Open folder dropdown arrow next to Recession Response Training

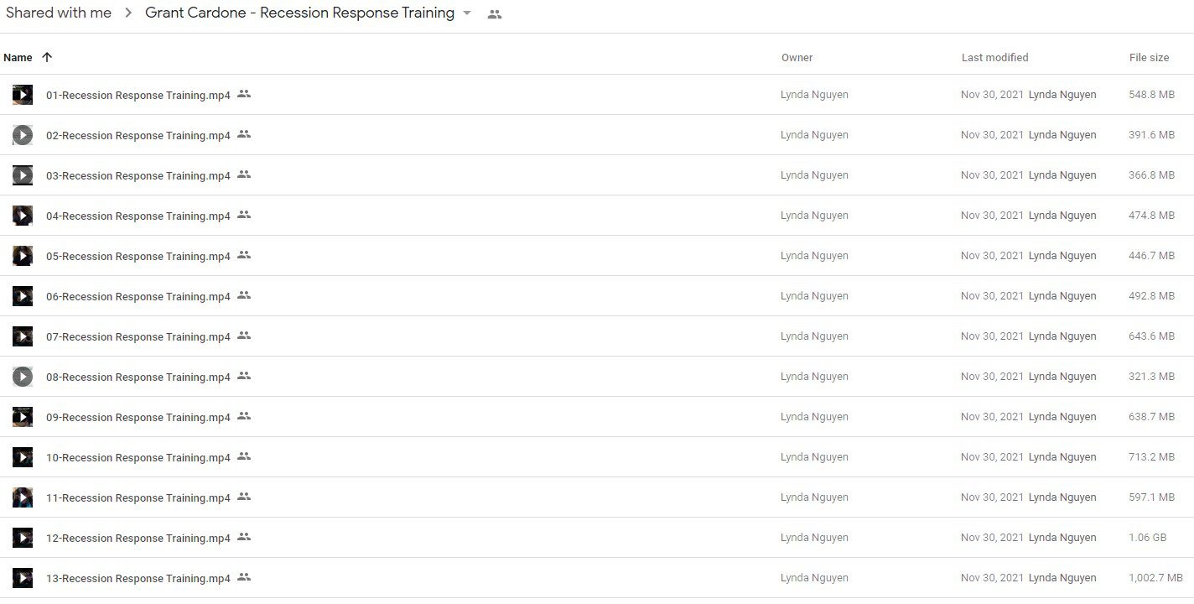467,13
